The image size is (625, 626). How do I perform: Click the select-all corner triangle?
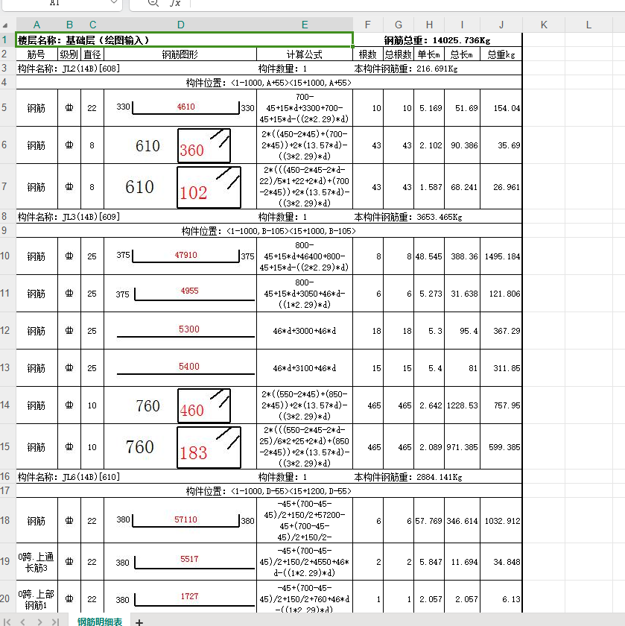[4, 25]
